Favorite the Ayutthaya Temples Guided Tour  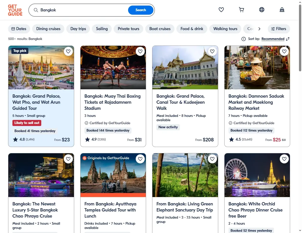(x=140, y=159)
